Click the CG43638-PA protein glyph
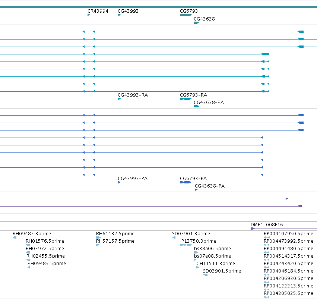 (196, 190)
